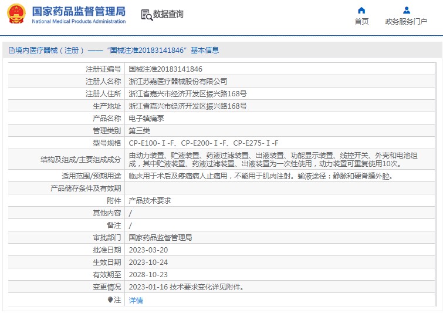Click the 有效期至 row label
The image size is (443, 313).
coord(107,275)
